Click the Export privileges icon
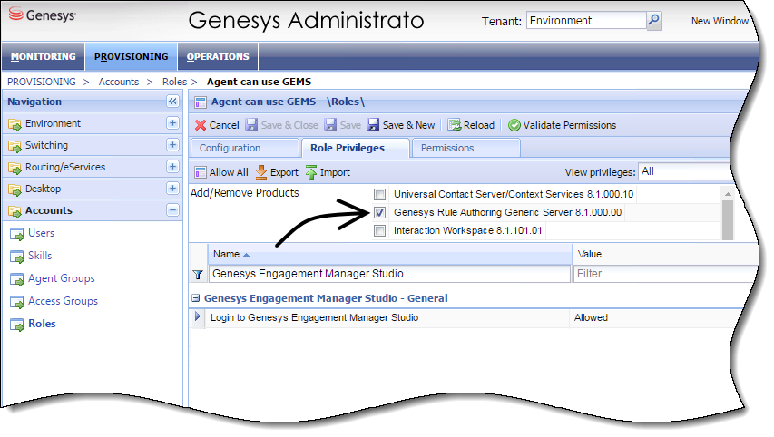This screenshot has height=437, width=774. tap(261, 172)
